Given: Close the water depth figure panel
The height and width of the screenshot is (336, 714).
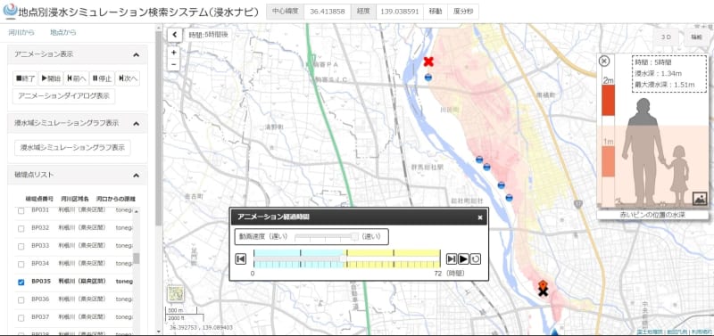Looking at the screenshot, I should 604,61.
